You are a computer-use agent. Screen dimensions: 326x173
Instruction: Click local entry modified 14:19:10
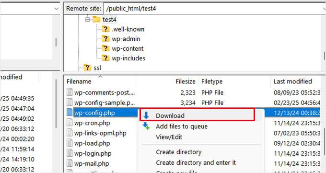coord(17,159)
